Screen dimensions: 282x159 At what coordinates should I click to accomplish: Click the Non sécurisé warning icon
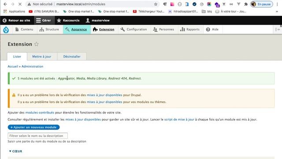[29, 4]
